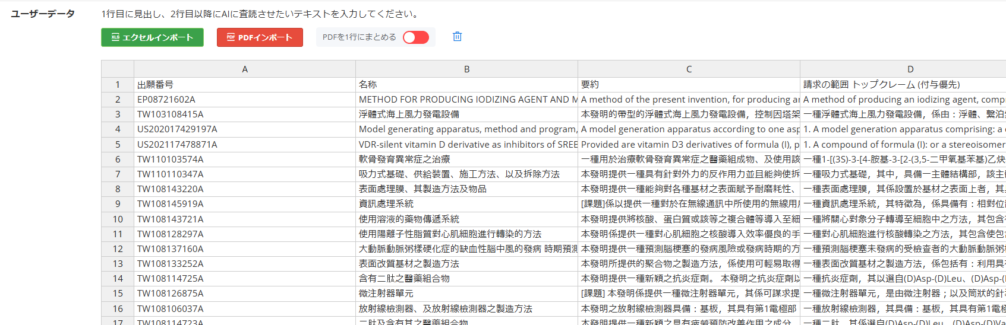Click the Excel import button

tap(152, 37)
